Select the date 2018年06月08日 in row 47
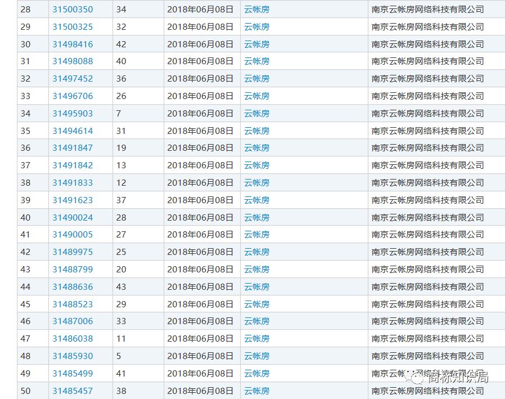 200,339
